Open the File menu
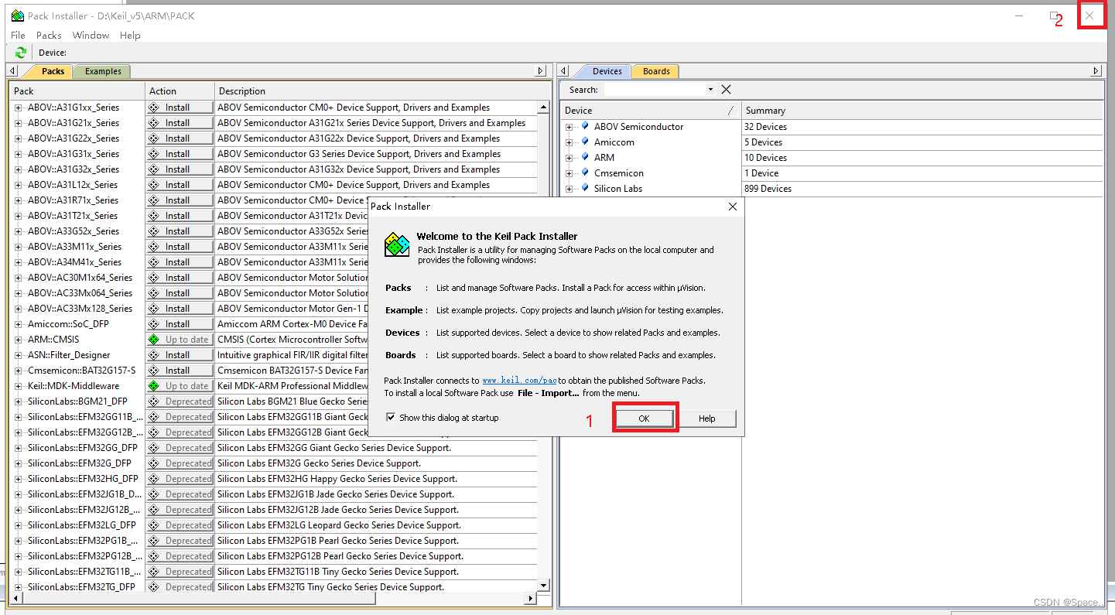Image resolution: width=1115 pixels, height=615 pixels. (18, 35)
